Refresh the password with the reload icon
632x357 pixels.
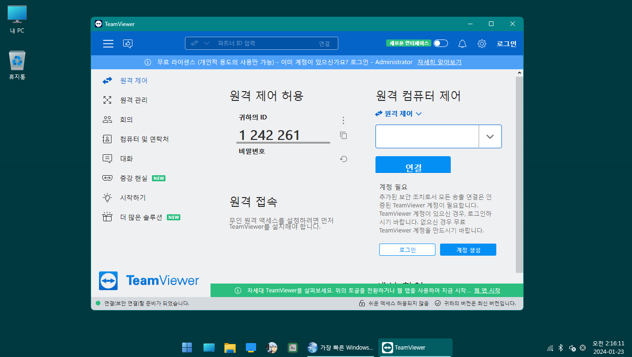343,159
